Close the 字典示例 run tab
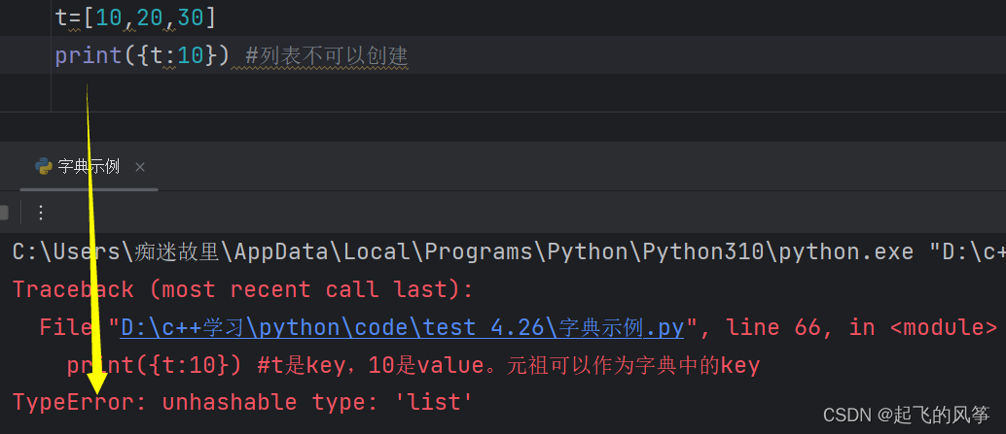 pyautogui.click(x=140, y=168)
